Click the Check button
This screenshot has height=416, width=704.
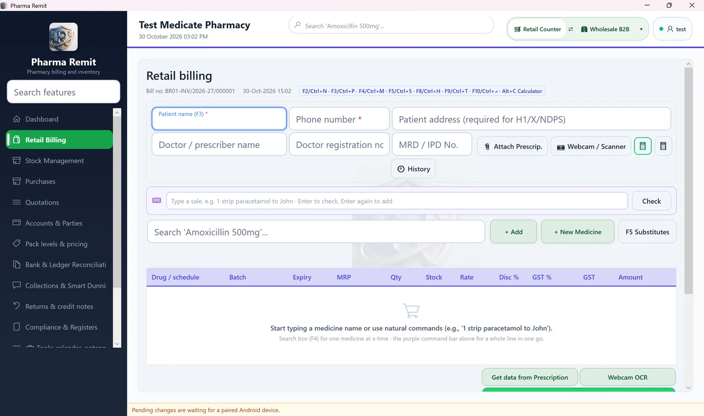pos(651,201)
